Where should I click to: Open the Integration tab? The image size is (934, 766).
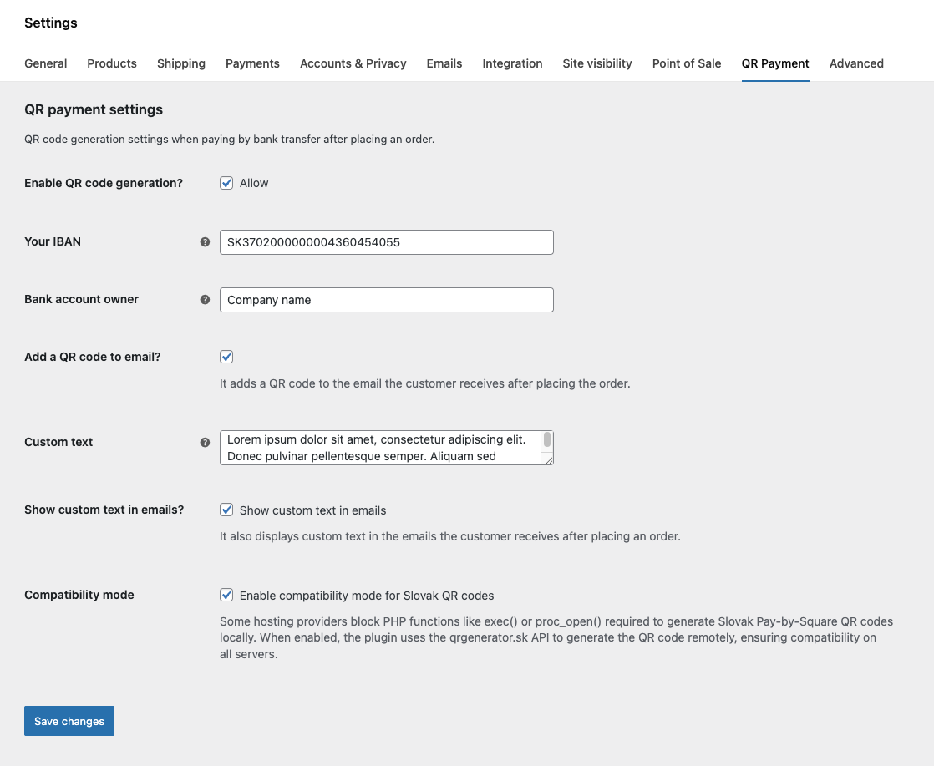512,63
